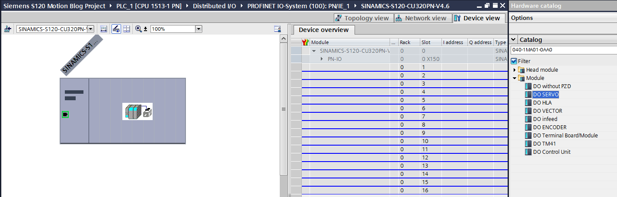The width and height of the screenshot is (617, 197).
Task: Click the green PROFINET port on device
Action: (65, 114)
